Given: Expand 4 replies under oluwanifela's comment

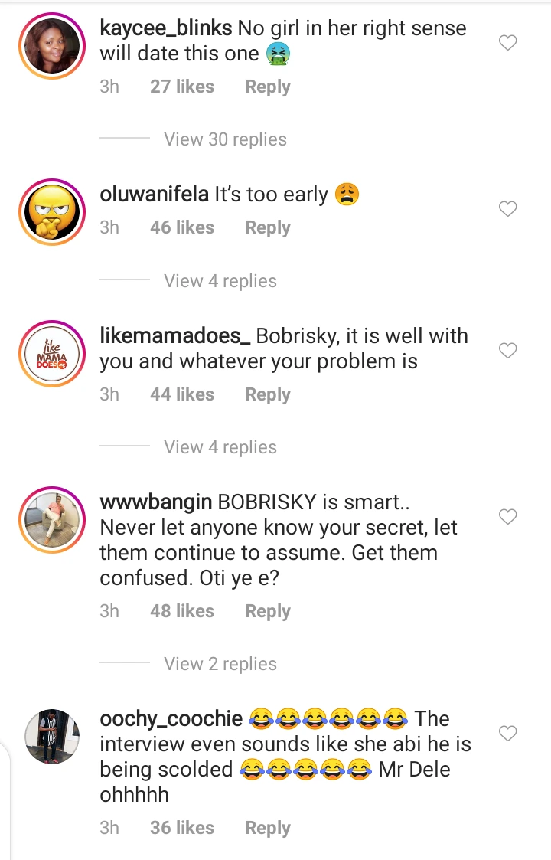Looking at the screenshot, I should coord(220,281).
